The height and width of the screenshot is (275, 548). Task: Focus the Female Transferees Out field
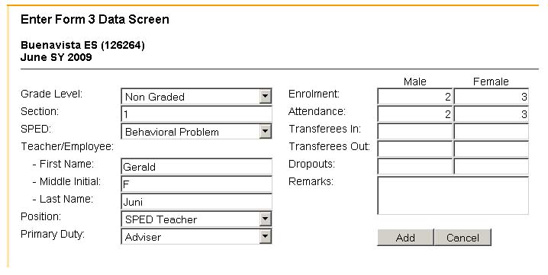tap(491, 149)
